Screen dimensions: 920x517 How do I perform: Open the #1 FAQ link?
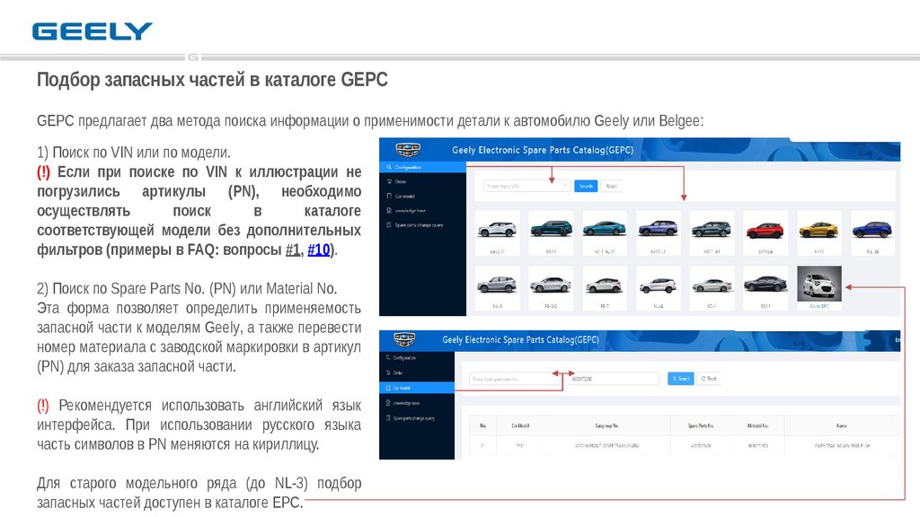[x=292, y=250]
